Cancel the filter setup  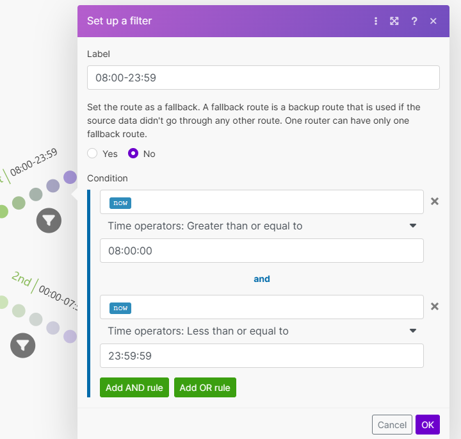click(392, 425)
